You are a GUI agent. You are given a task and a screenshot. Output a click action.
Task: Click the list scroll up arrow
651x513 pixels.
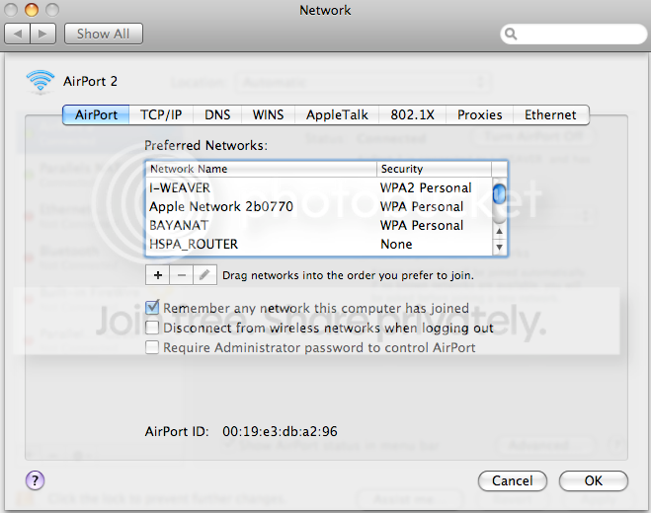tap(500, 231)
